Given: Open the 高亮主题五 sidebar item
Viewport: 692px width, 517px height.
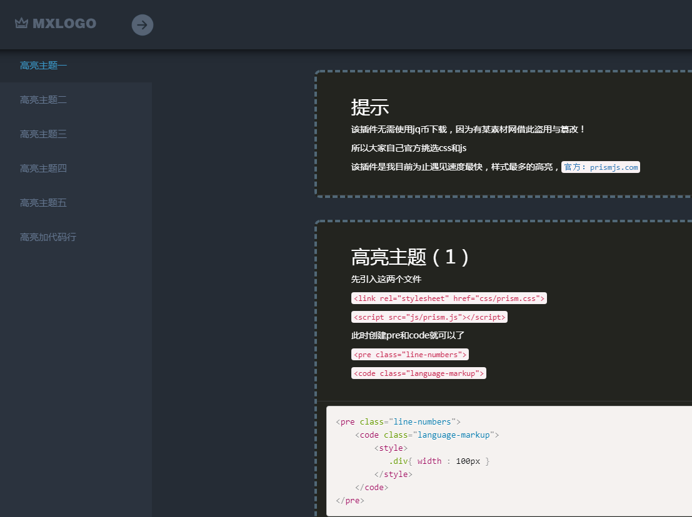Looking at the screenshot, I should [x=43, y=203].
